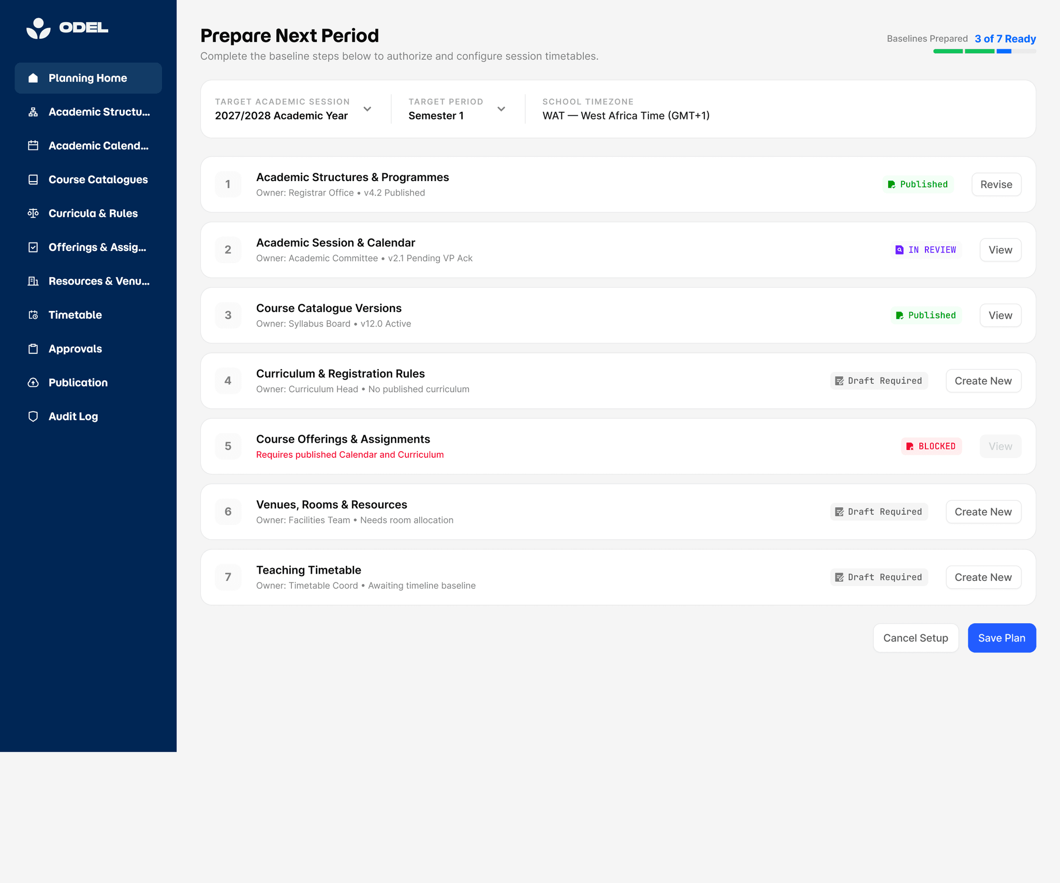The width and height of the screenshot is (1060, 883).
Task: Click 'Owner: Registrar Office • v4.2 Published' text
Action: [x=341, y=193]
